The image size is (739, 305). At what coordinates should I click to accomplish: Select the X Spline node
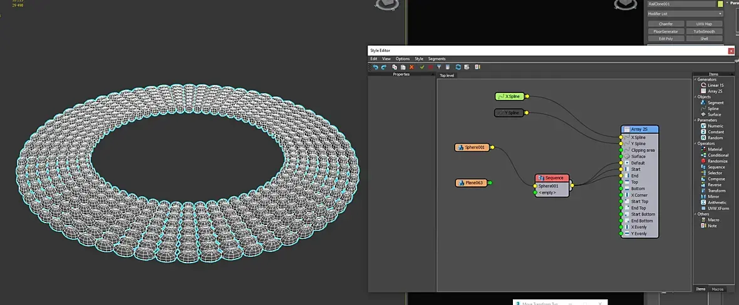(x=510, y=96)
